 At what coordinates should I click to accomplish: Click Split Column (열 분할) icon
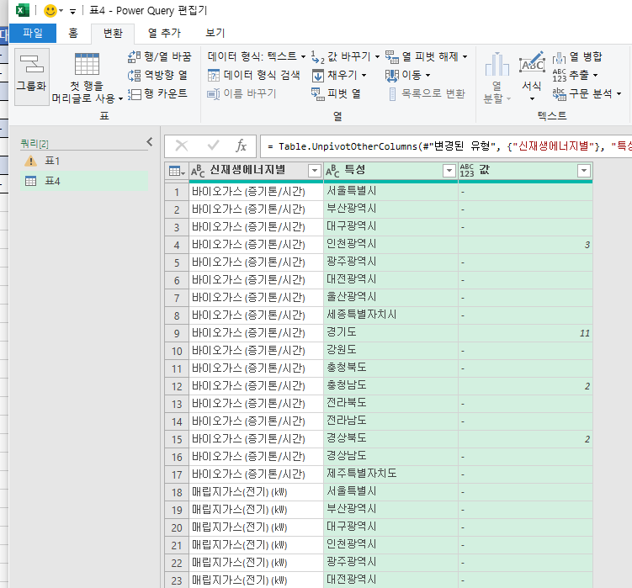497,64
